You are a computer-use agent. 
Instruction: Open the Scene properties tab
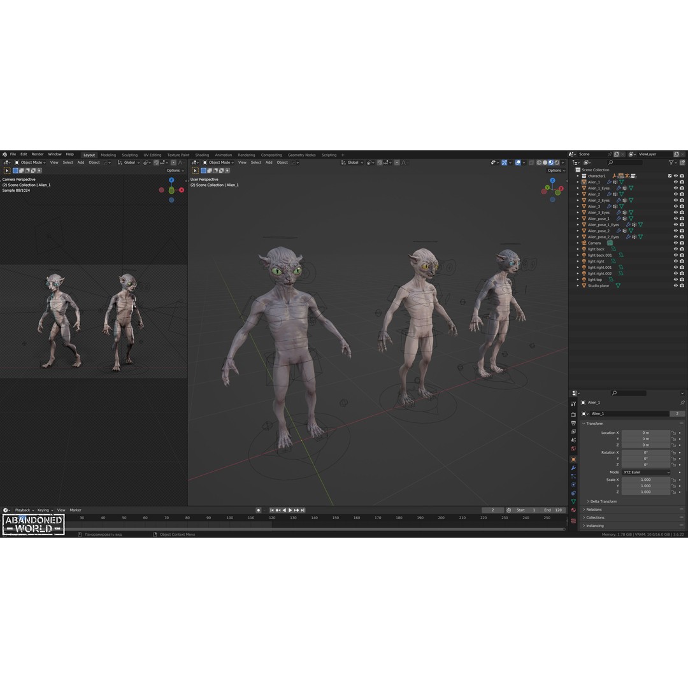573,440
